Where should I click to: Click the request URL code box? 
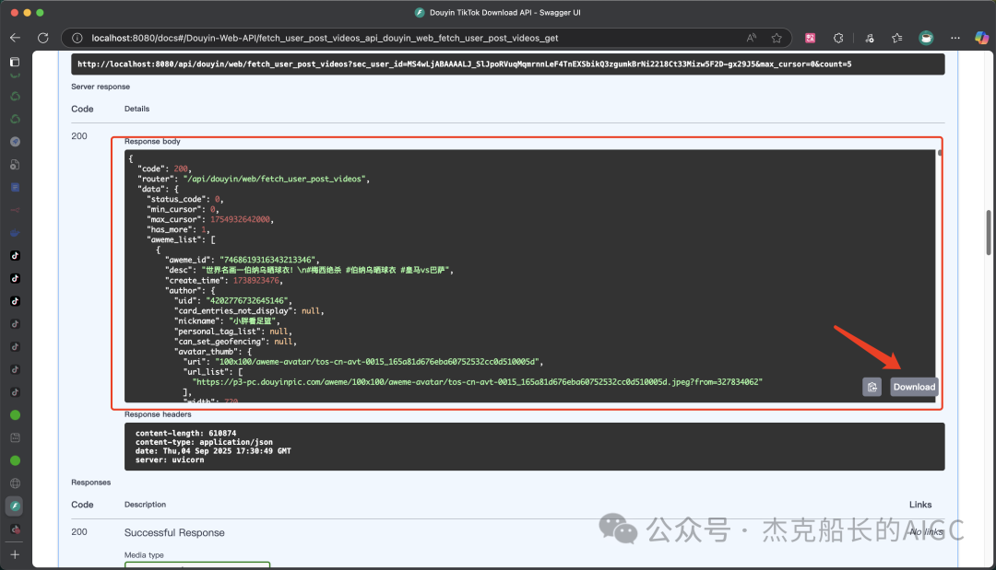507,64
